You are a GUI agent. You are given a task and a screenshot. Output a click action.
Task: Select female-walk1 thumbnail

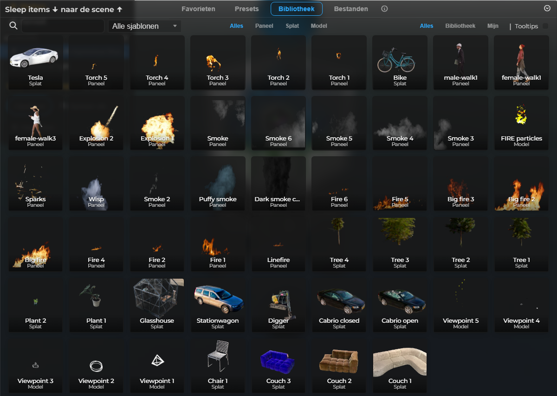click(521, 62)
